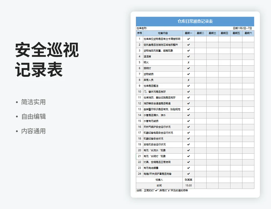Click the checkmark in the 有无电线裸露 row
Screen dimensions: 271x209
click(x=188, y=168)
